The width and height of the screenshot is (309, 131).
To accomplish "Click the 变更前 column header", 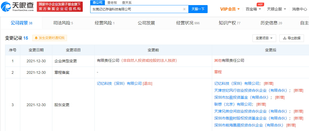I will coord(153,50).
